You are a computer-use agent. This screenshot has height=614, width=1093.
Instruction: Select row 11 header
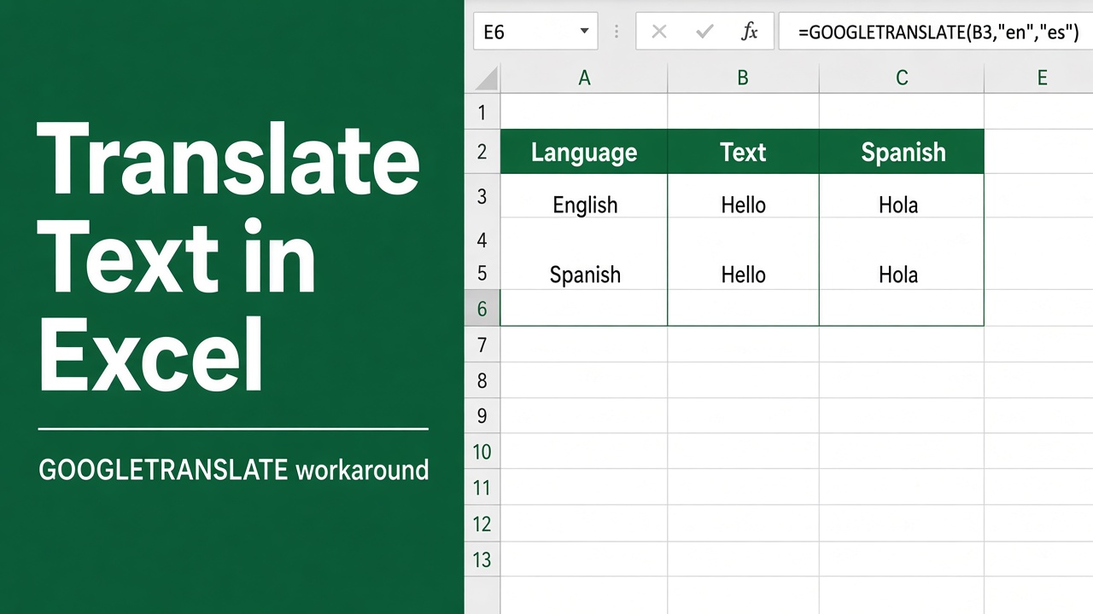point(482,488)
